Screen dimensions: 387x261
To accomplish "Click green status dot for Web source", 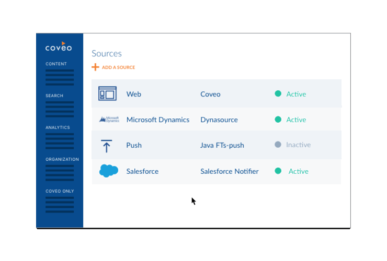I will click(278, 94).
